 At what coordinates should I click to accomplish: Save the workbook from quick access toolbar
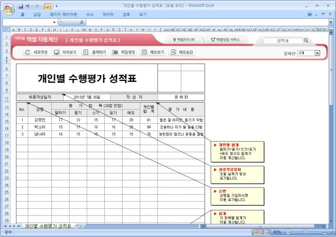pos(21,6)
